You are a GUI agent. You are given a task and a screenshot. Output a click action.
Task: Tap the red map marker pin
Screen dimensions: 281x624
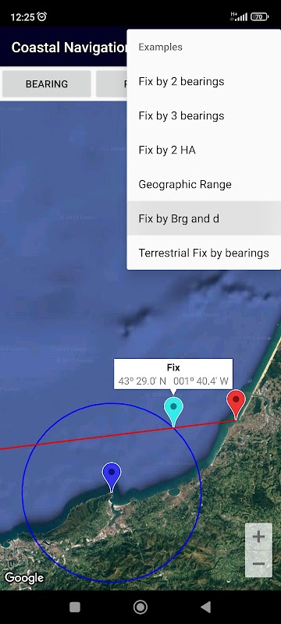click(x=236, y=402)
